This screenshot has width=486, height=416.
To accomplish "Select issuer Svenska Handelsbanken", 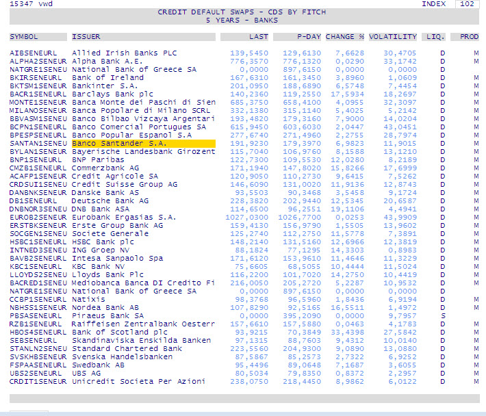I will [x=122, y=357].
